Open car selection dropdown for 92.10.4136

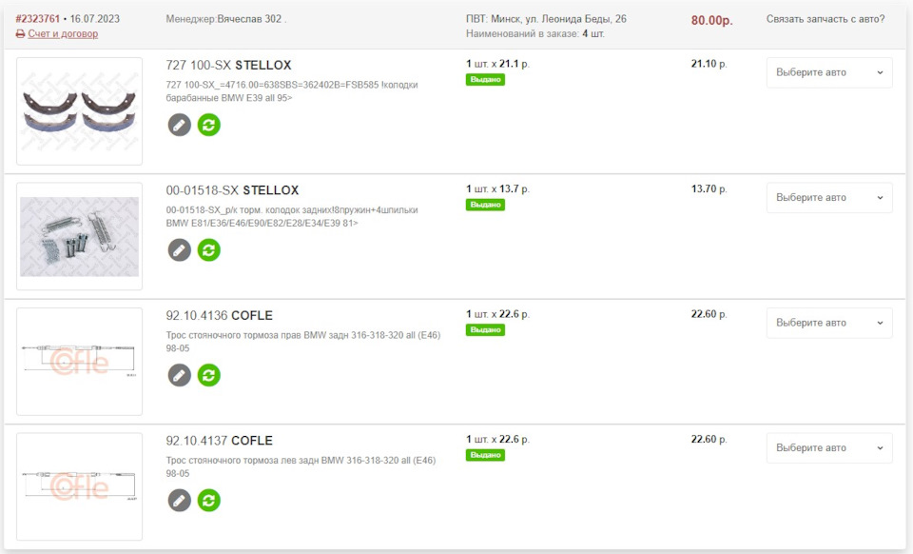click(829, 324)
